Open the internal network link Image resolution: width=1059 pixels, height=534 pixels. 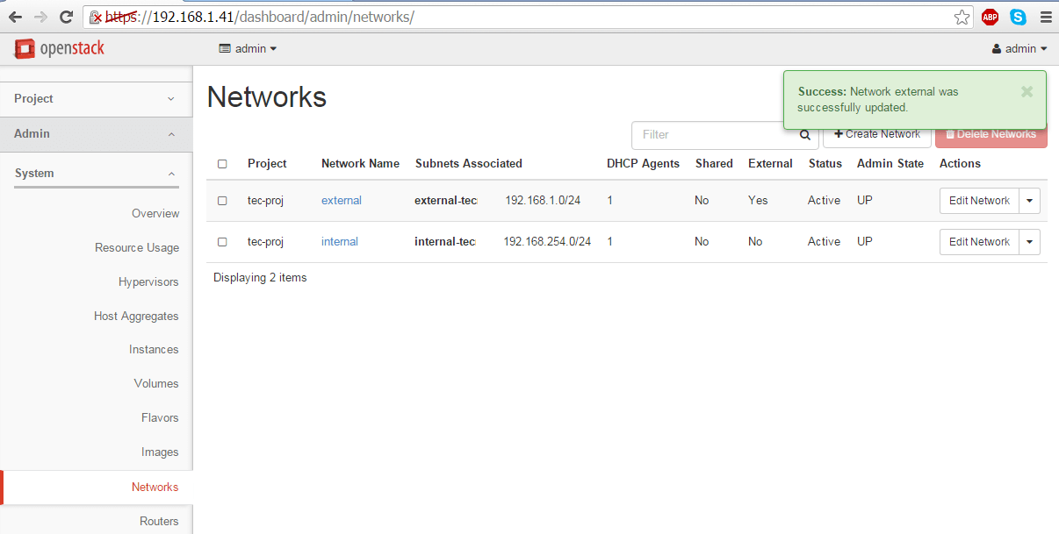[340, 242]
